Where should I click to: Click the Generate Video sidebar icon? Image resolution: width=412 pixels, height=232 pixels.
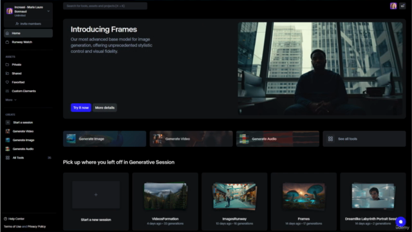click(x=8, y=131)
